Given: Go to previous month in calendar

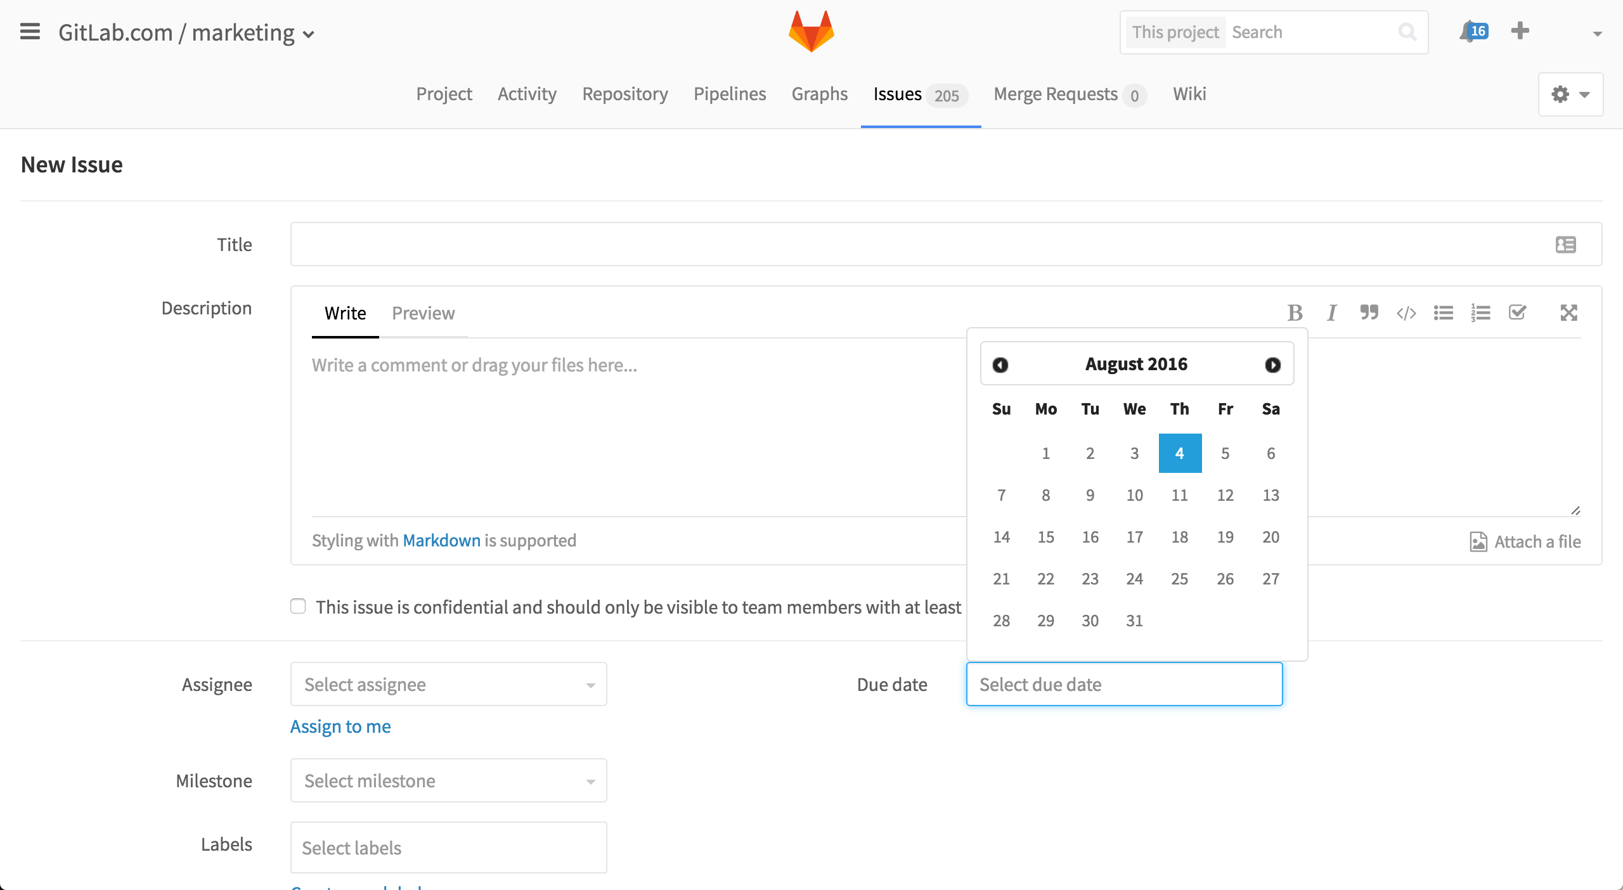Looking at the screenshot, I should (x=1000, y=364).
